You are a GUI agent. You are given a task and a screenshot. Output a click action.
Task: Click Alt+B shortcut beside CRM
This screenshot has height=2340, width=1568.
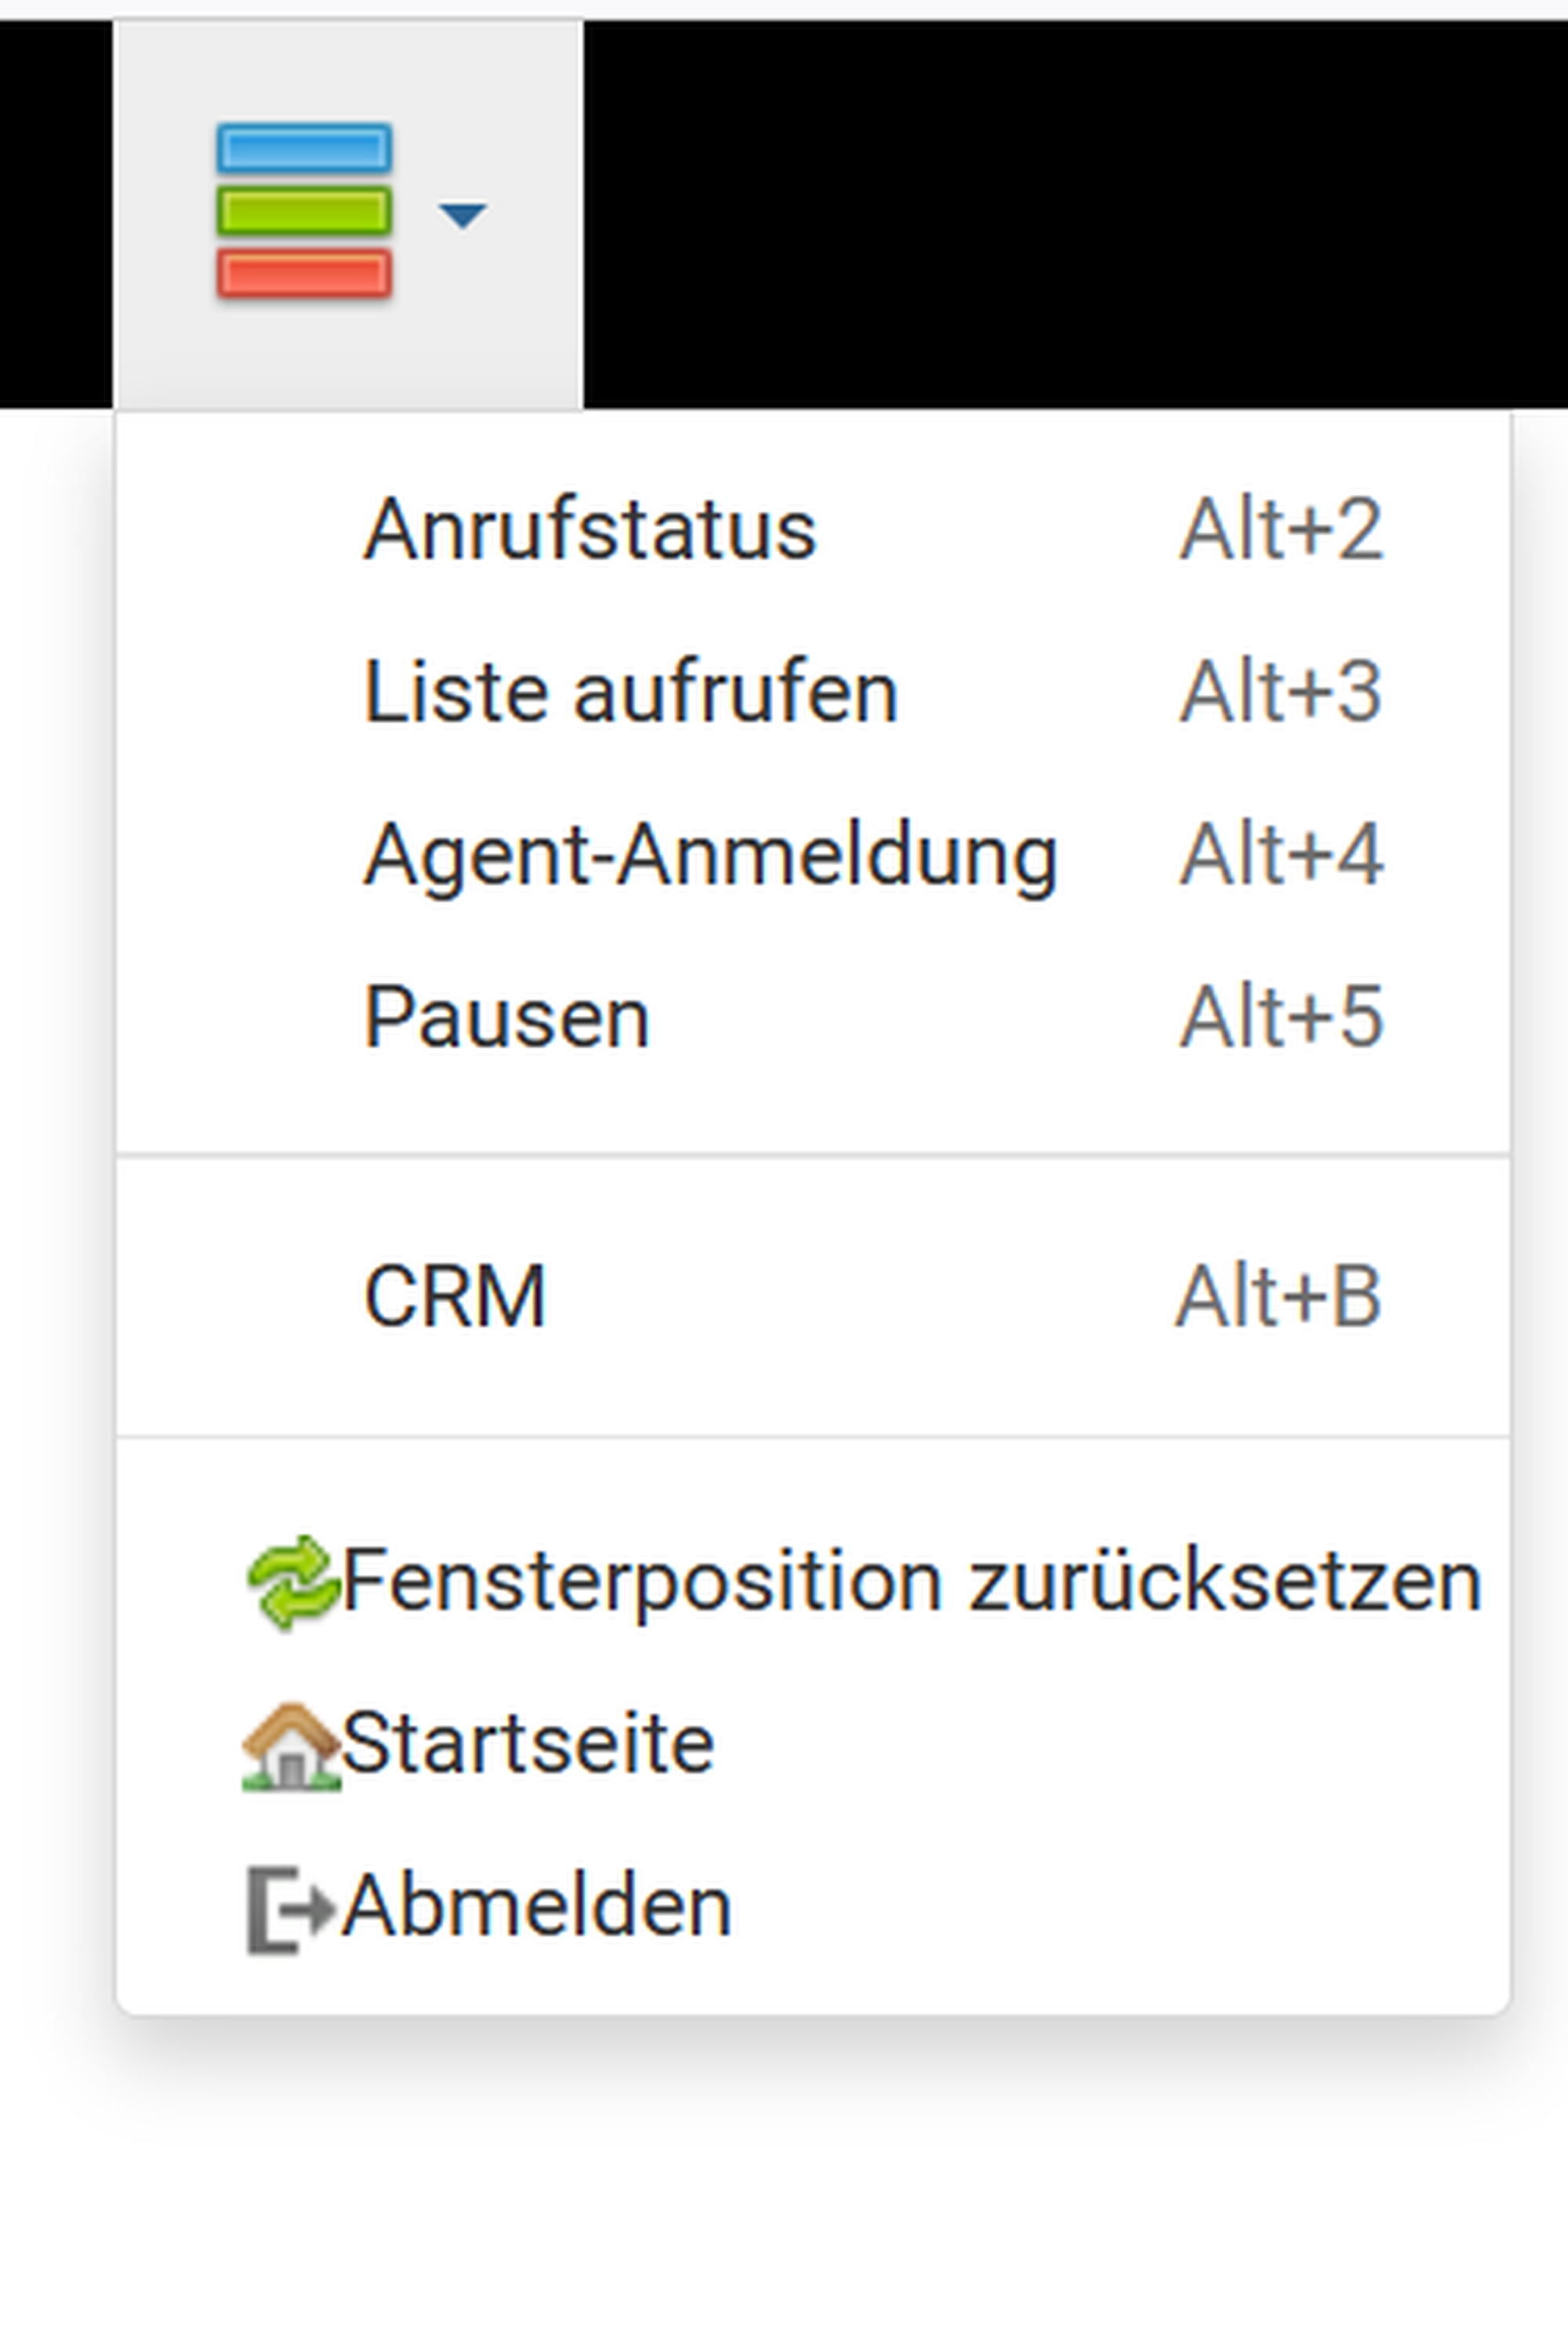pyautogui.click(x=1279, y=1296)
